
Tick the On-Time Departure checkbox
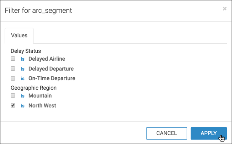coord(13,78)
